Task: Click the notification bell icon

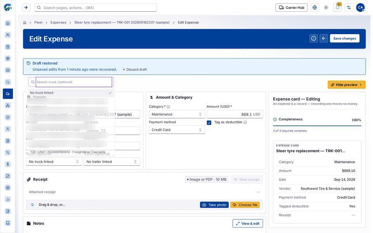Action: 337,7
